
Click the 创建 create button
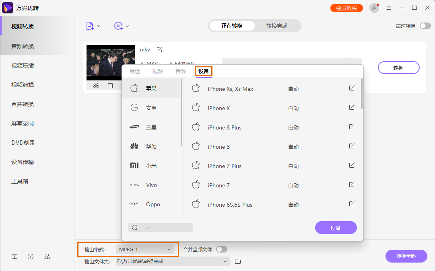(x=336, y=228)
